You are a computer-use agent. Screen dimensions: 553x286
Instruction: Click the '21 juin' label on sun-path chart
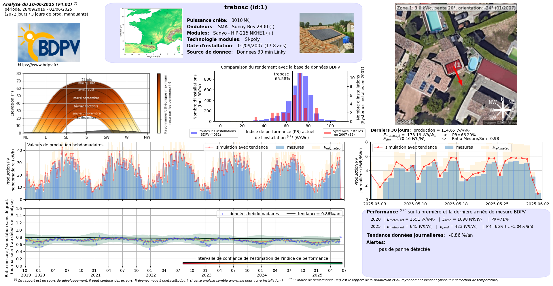tap(86, 80)
